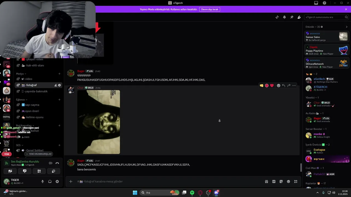Viewport: 351px width, 197px height.
Task: Open the emoji picker in message bar
Action: [x=288, y=181]
